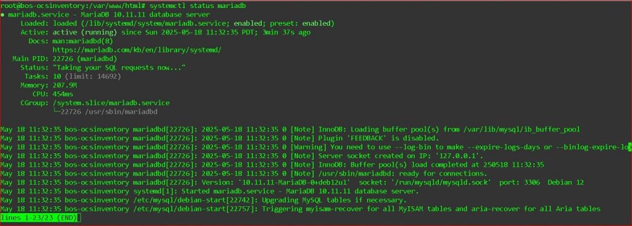The width and height of the screenshot is (632, 226).
Task: Open the mariadb.com systemd documentation URL
Action: point(137,50)
